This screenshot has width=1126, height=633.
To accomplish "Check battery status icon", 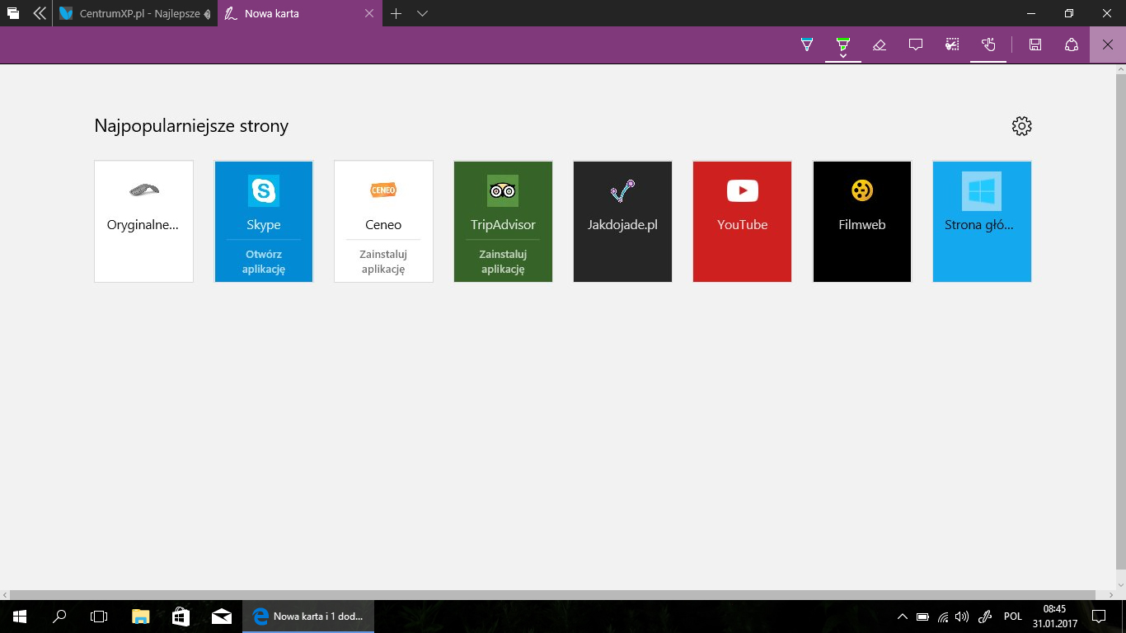I will (x=922, y=617).
